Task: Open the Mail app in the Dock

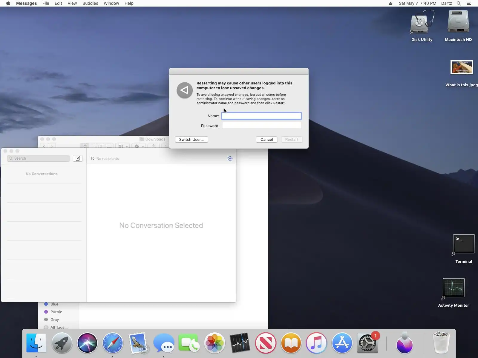Action: point(138,343)
